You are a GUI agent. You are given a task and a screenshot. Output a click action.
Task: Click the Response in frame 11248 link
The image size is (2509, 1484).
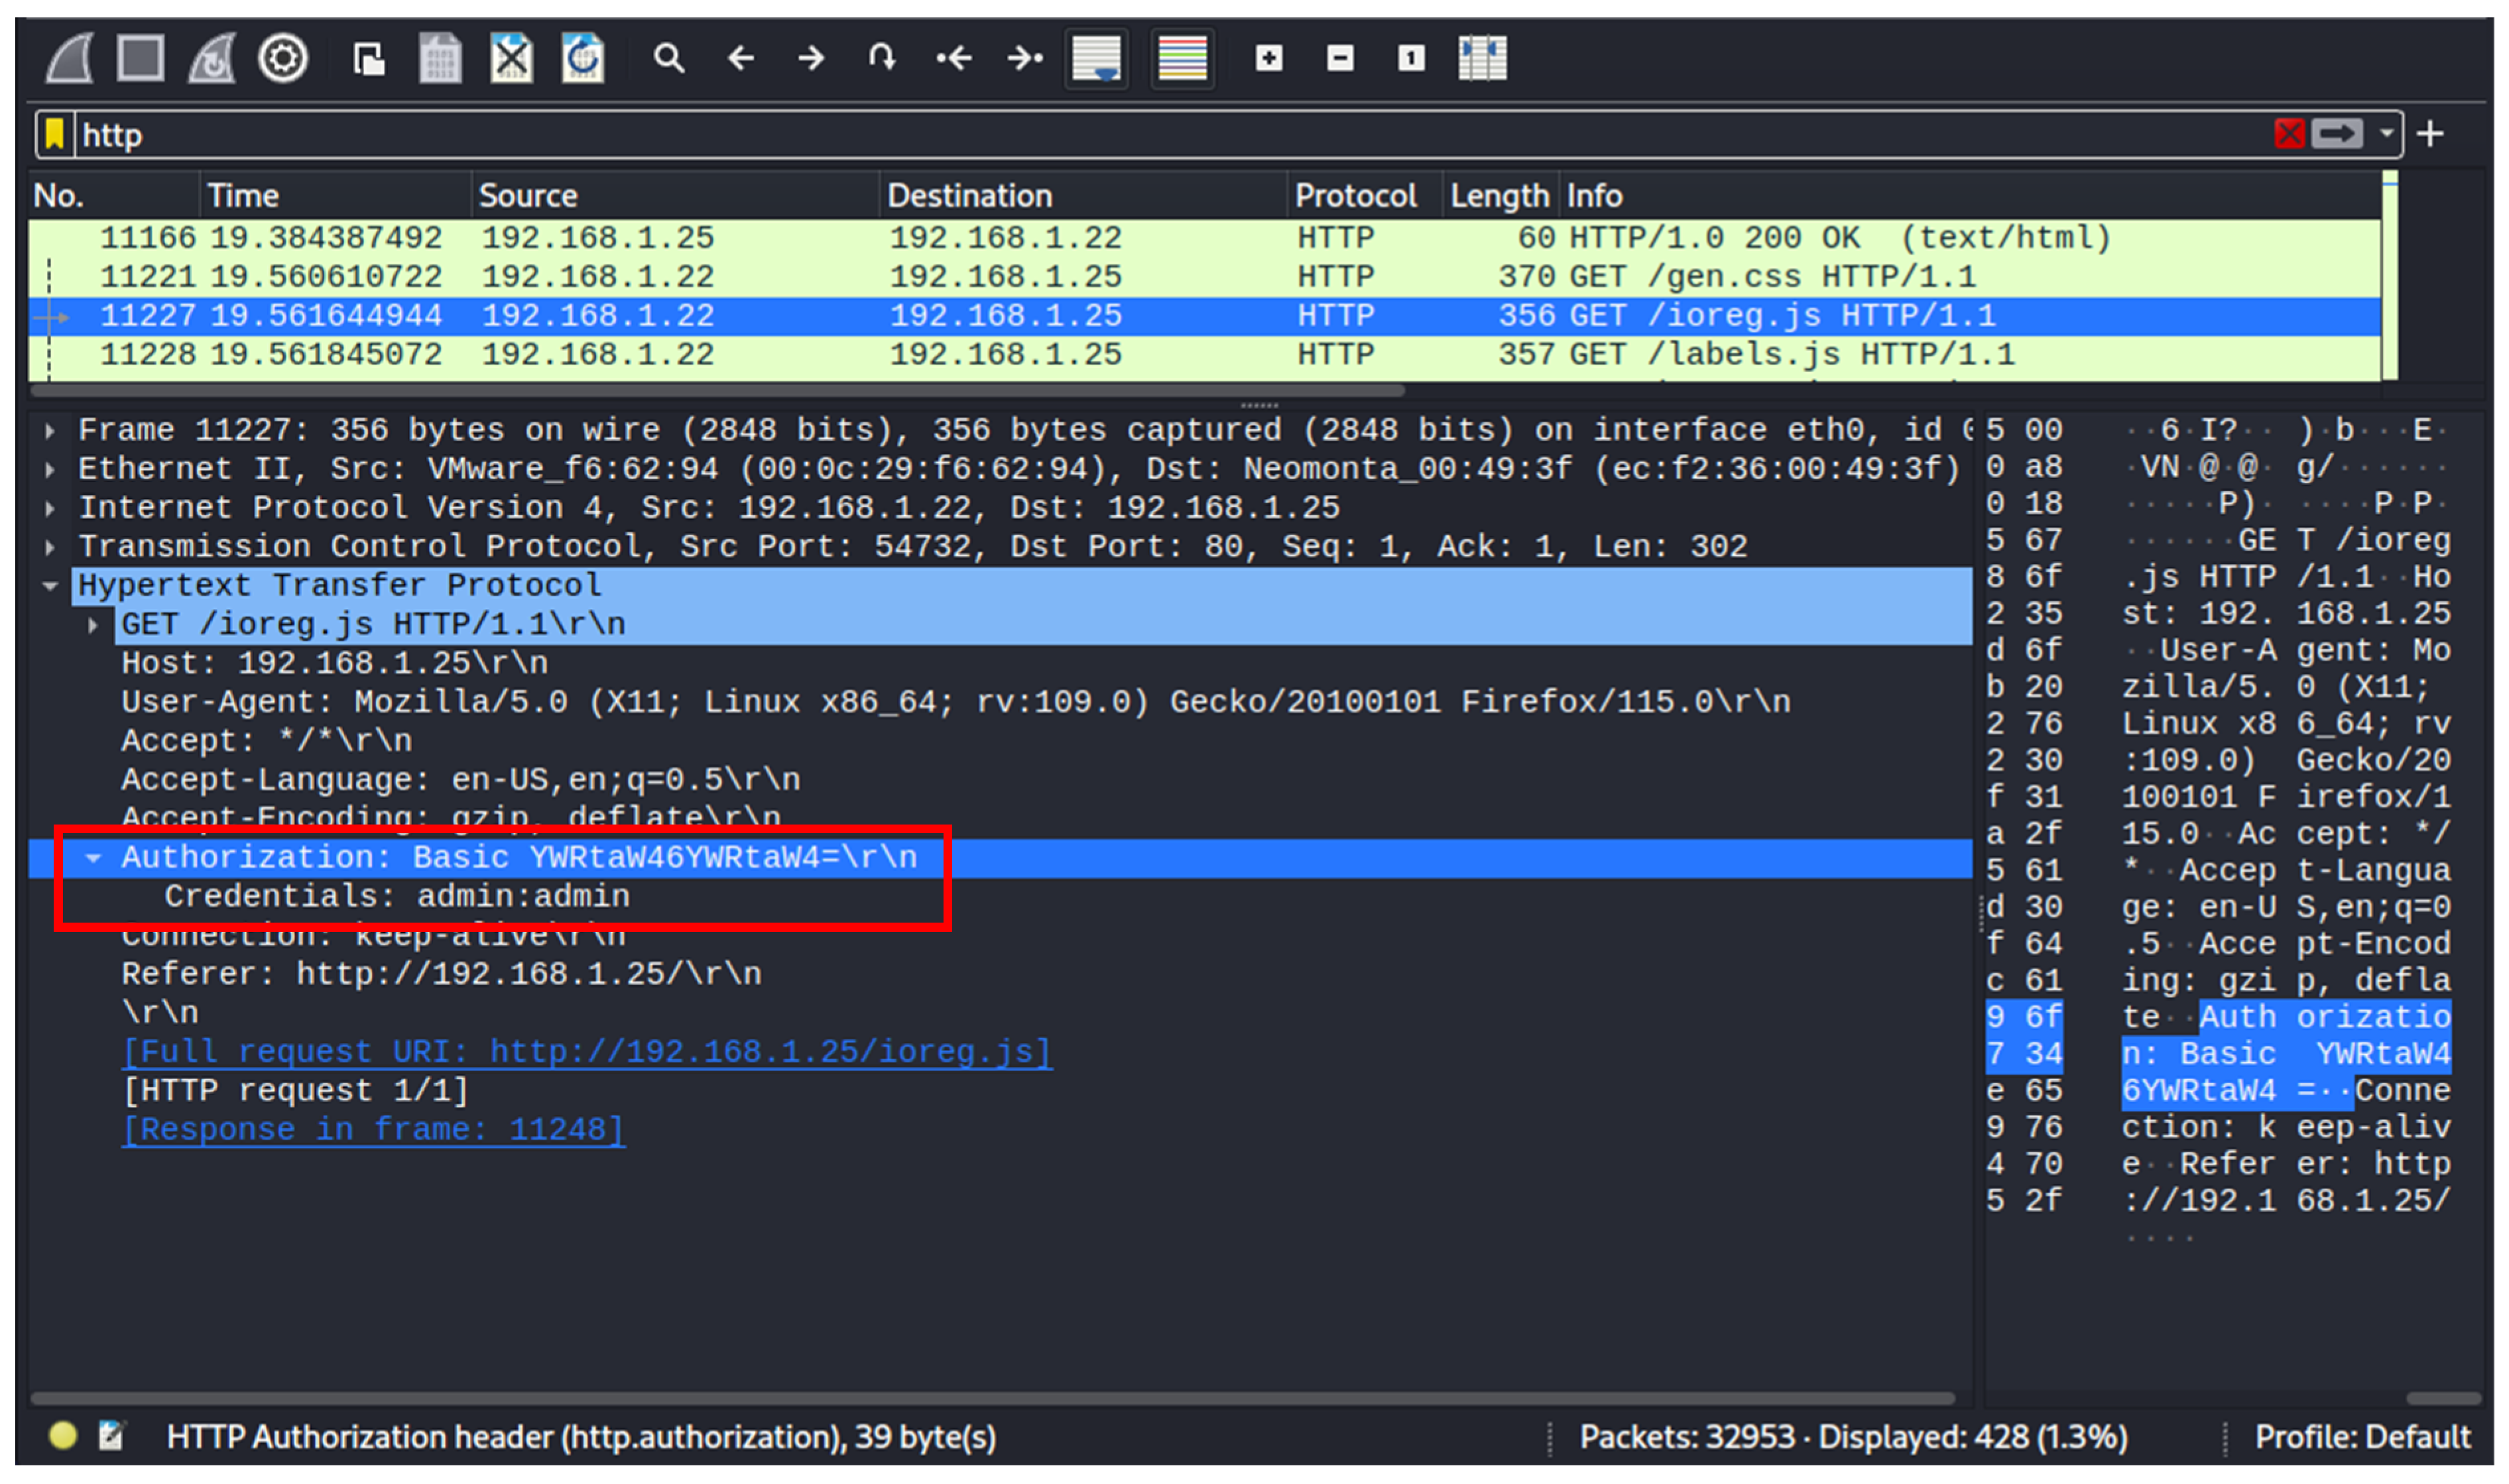coord(372,1130)
